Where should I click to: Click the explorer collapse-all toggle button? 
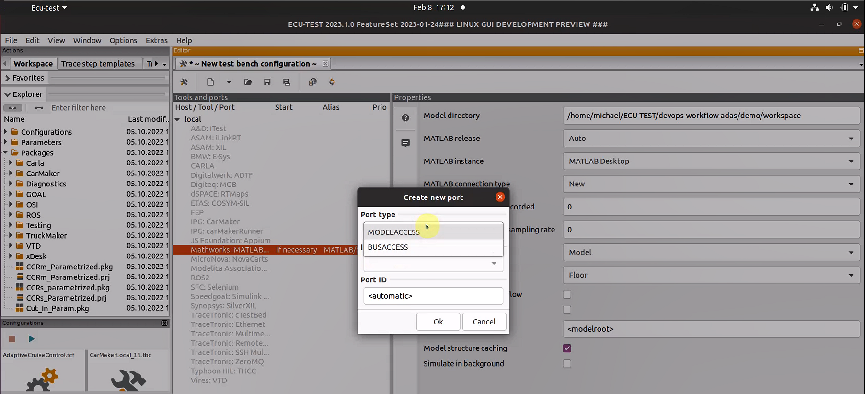coord(13,108)
